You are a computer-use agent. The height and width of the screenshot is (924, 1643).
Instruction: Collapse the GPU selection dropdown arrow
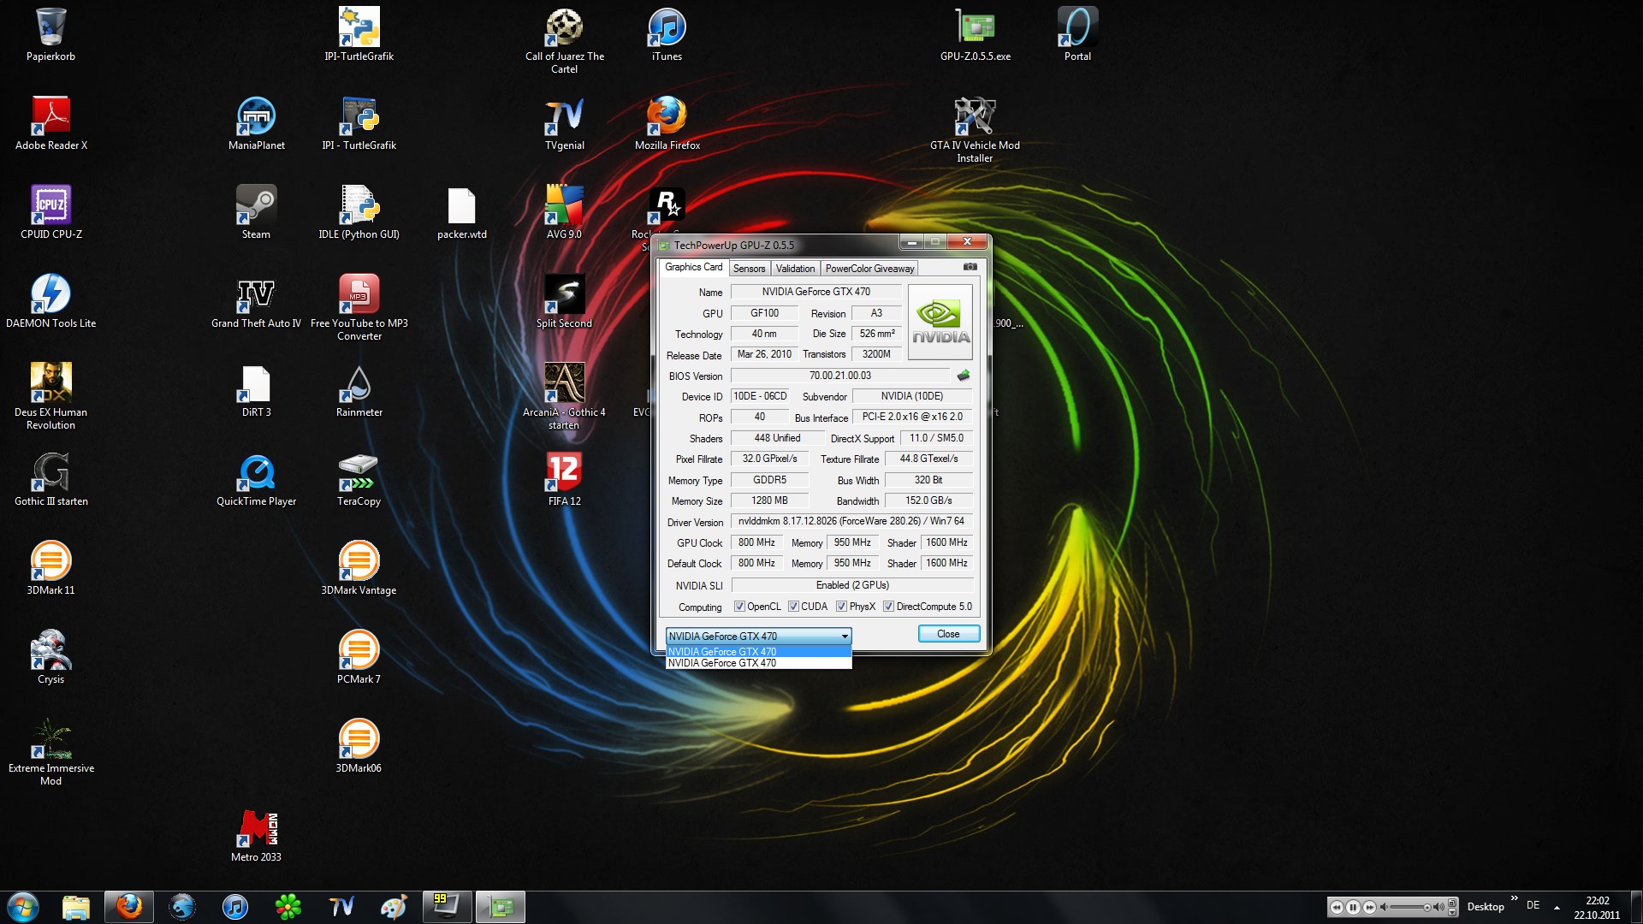845,637
